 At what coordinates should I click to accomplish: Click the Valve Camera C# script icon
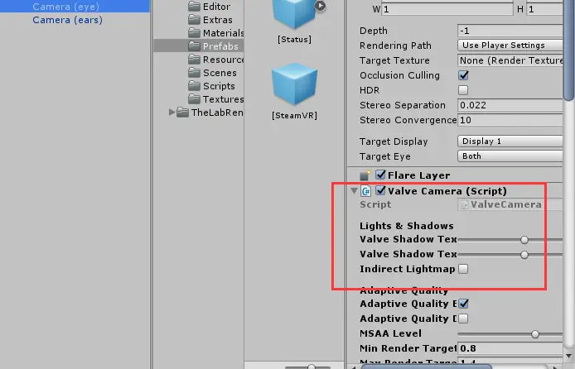366,191
